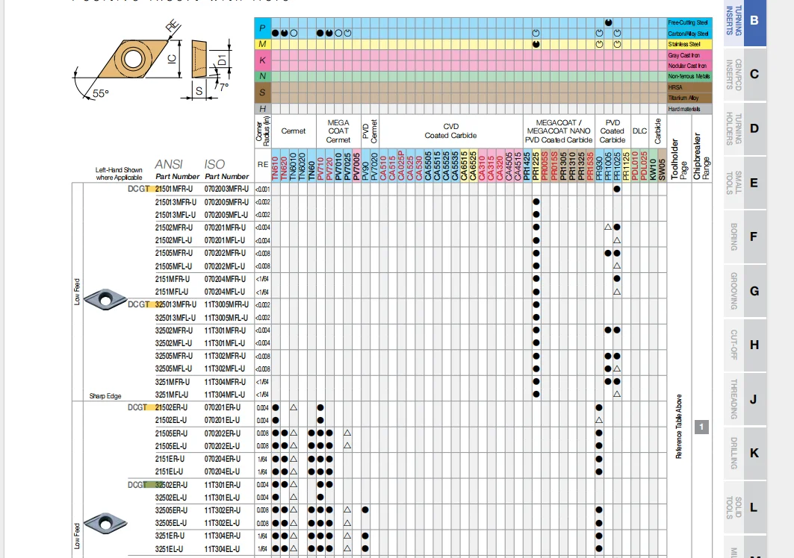This screenshot has width=794, height=558.
Task: Click the KW10 grade column header
Action: [x=654, y=165]
